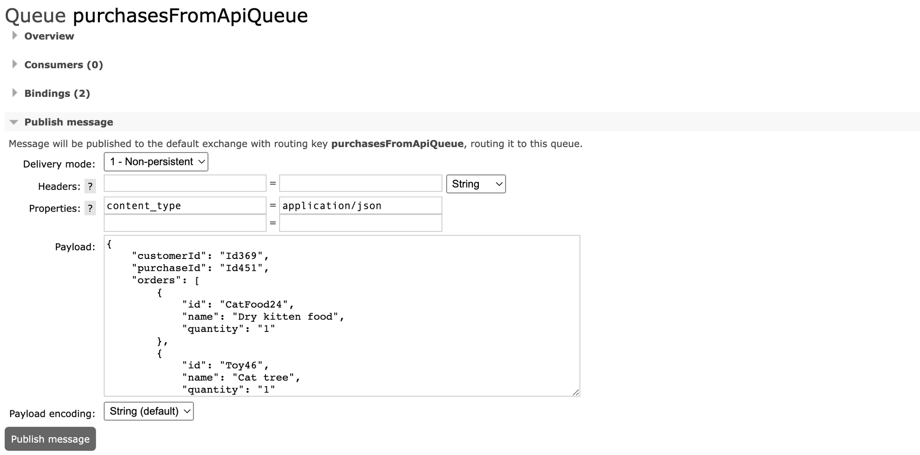Click the application/json value field
Viewport: 920px width, 455px height.
[360, 205]
